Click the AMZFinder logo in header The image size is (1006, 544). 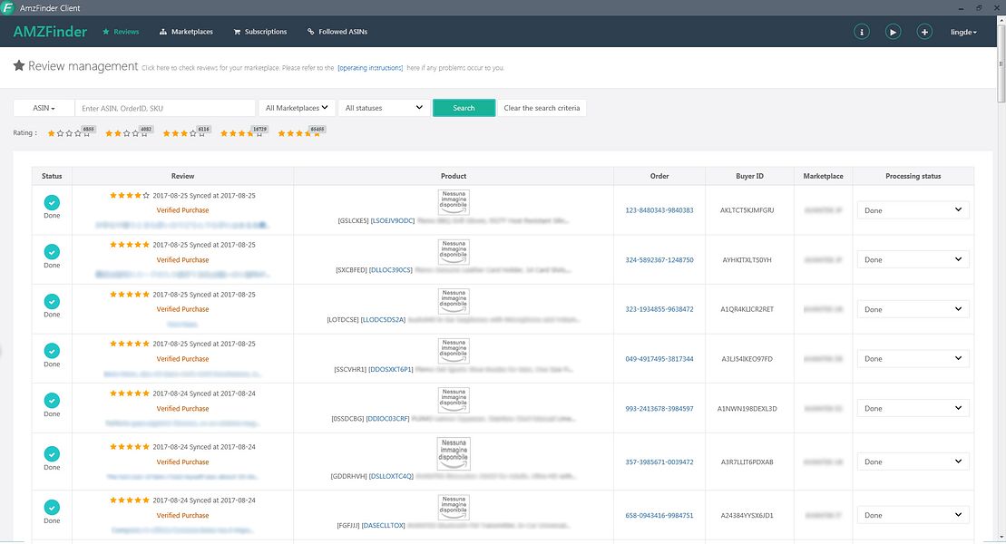(x=50, y=32)
